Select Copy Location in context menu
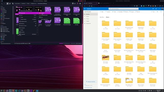The image size is (164, 92). pyautogui.click(x=28, y=19)
